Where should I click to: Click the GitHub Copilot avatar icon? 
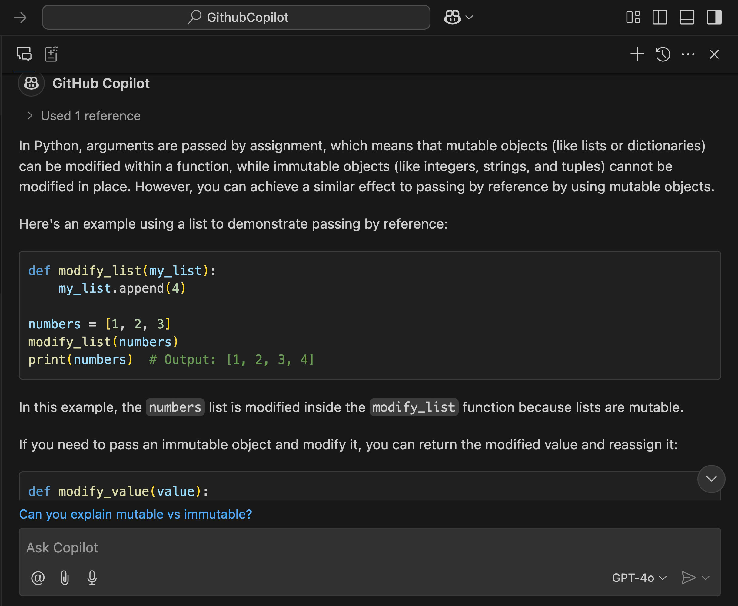32,83
